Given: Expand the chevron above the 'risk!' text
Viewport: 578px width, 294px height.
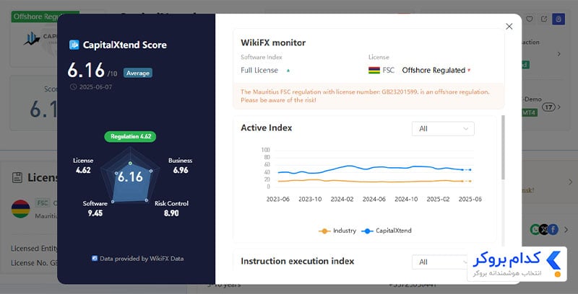Looking at the screenshot, I should pyautogui.click(x=570, y=181).
